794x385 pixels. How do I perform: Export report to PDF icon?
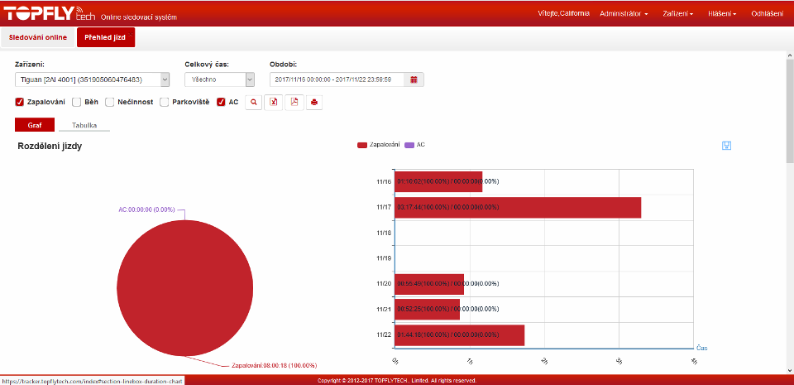click(294, 103)
